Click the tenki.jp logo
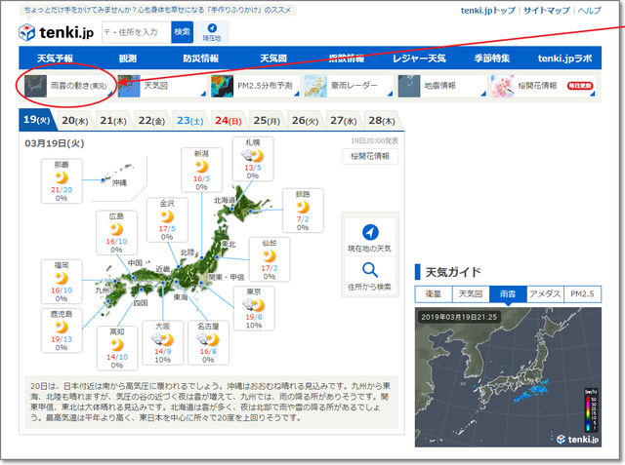Viewport: 625px width, 465px height. tap(56, 32)
